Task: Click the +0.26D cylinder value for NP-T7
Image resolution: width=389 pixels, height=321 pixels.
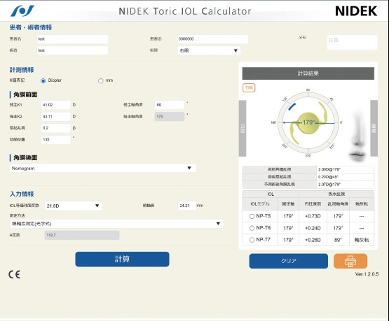Action: coord(313,240)
